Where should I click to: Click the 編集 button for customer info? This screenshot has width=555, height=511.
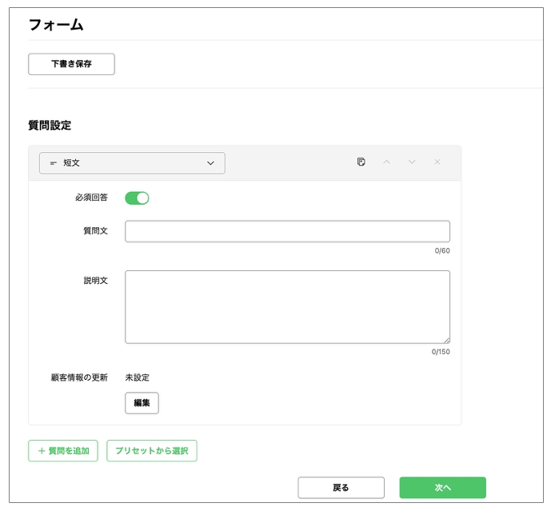pyautogui.click(x=142, y=403)
